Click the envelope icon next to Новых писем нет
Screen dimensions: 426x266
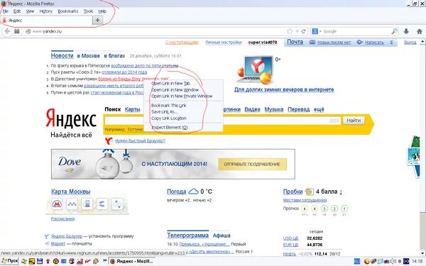312,43
